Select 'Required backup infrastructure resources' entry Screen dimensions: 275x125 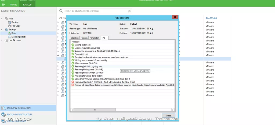pos(101,57)
